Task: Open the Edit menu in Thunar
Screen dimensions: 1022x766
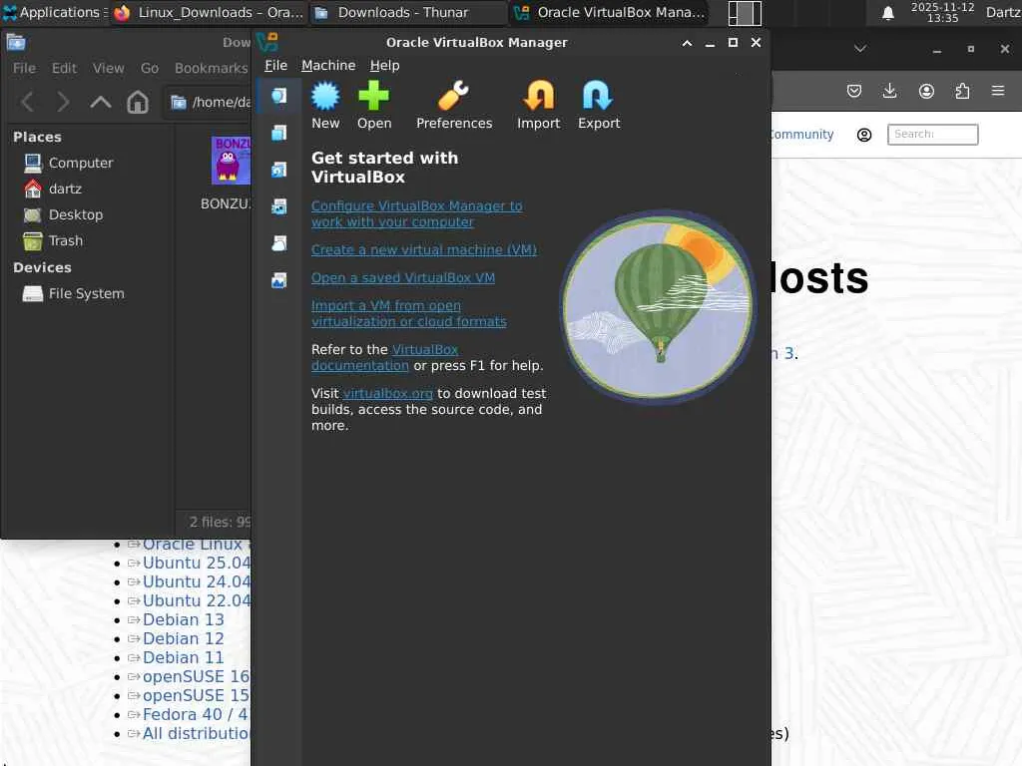Action: pos(65,69)
